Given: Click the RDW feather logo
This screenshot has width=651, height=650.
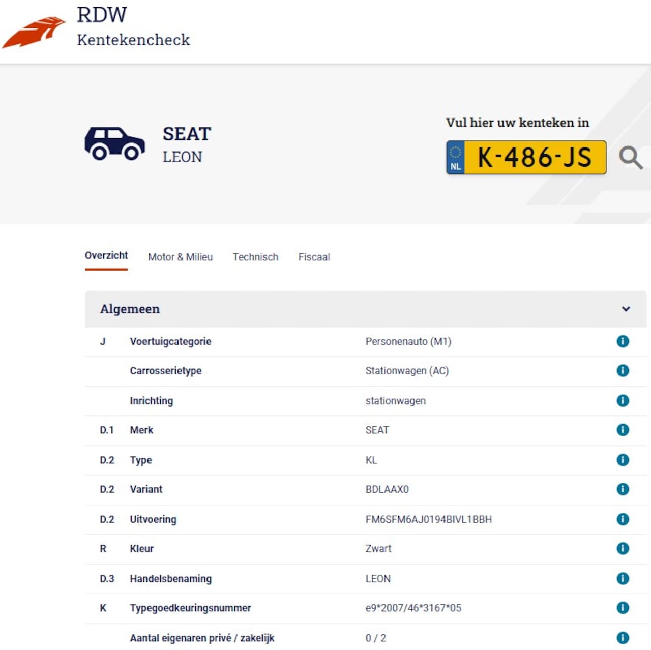Looking at the screenshot, I should pos(34,33).
